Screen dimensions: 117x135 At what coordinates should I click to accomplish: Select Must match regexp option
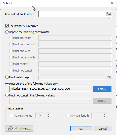(x=7, y=77)
